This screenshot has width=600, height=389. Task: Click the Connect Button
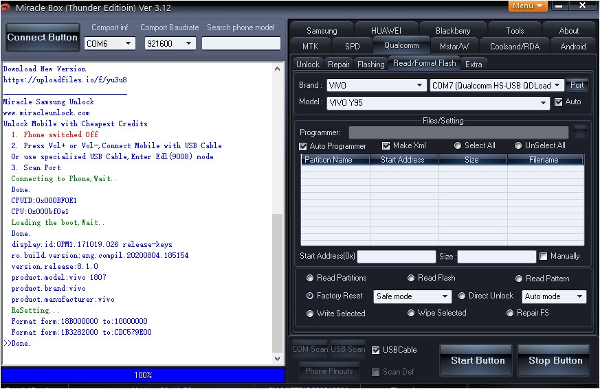(43, 38)
